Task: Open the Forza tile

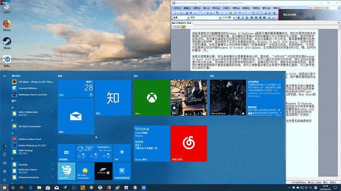Action: click(103, 171)
